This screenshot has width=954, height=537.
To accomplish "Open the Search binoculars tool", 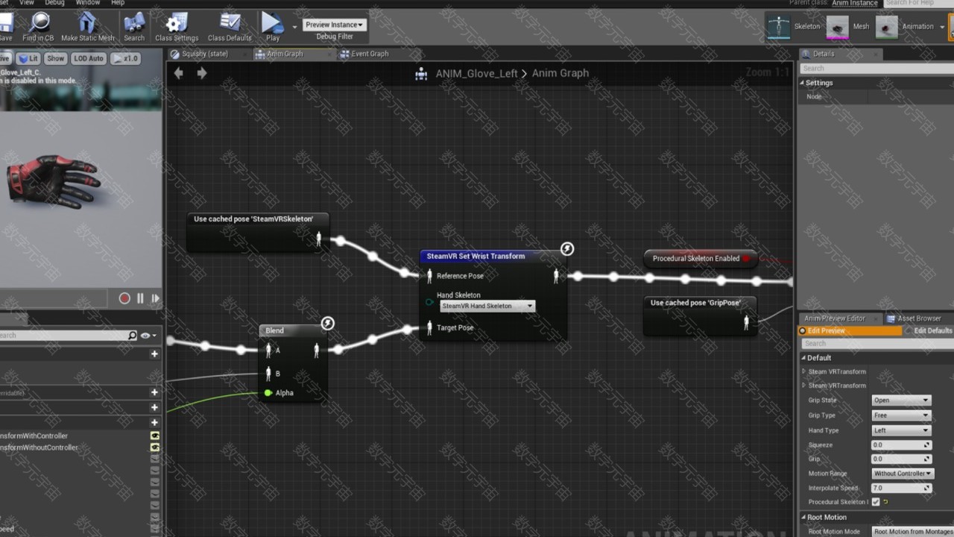I will pos(134,27).
